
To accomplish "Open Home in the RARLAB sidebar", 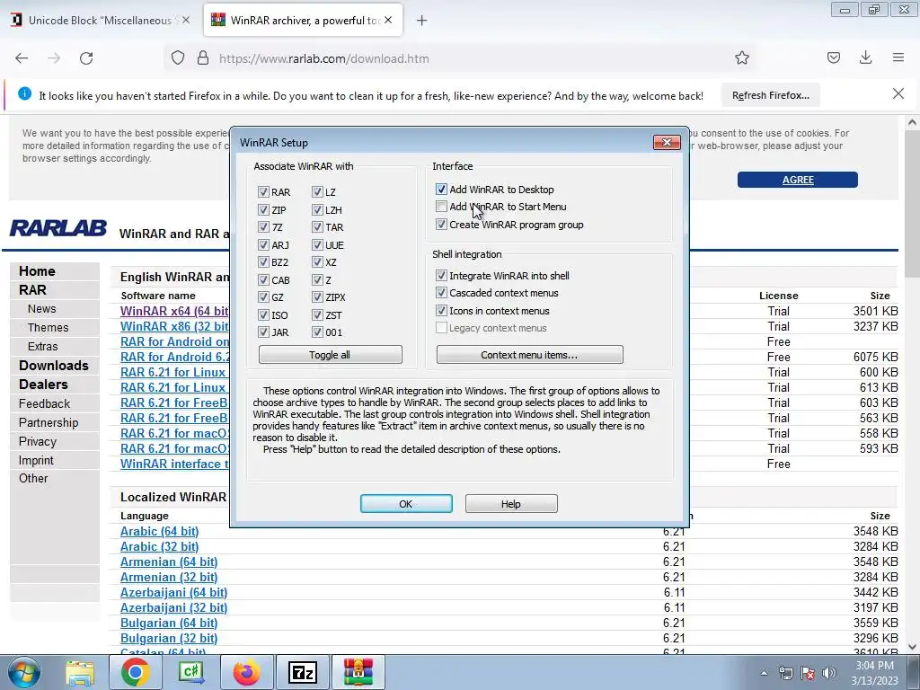I will 37,271.
